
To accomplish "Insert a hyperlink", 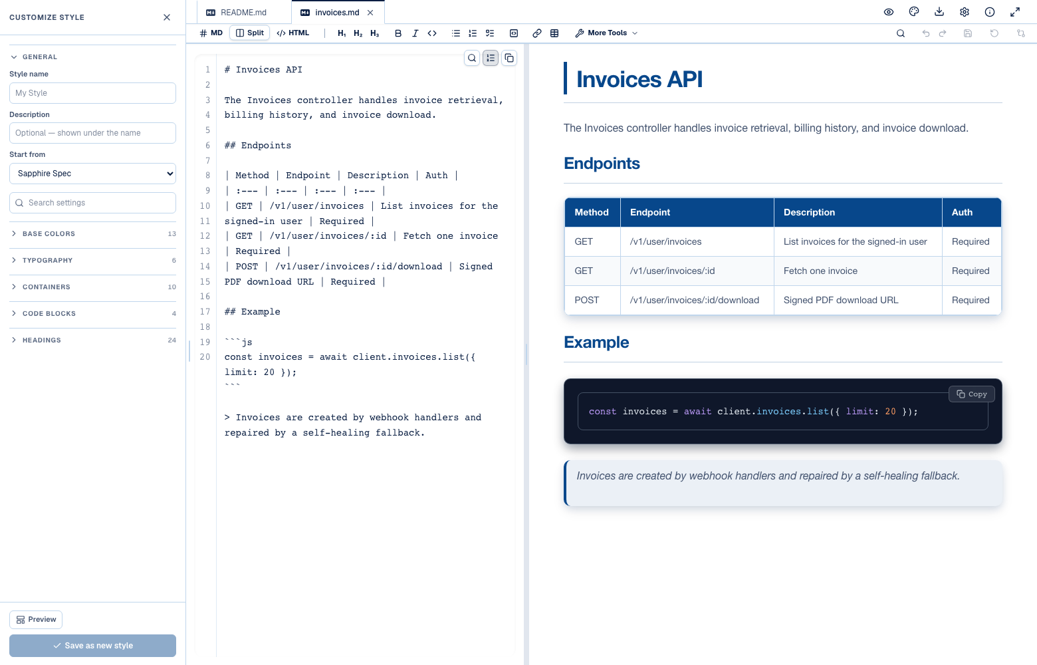I will tap(537, 33).
